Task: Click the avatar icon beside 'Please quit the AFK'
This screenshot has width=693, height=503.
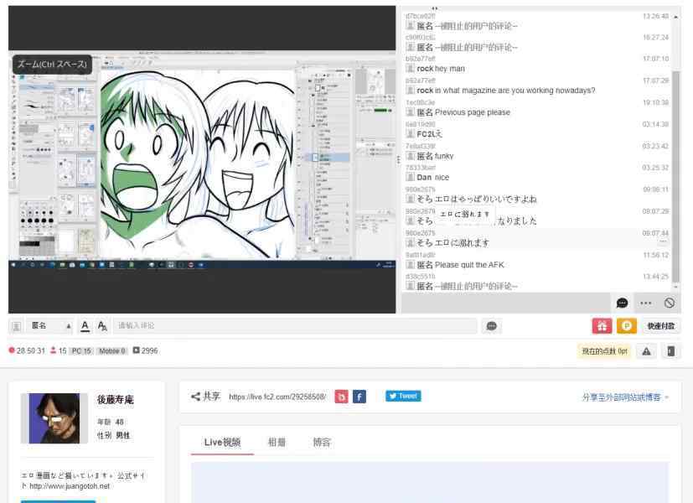Action: click(410, 265)
